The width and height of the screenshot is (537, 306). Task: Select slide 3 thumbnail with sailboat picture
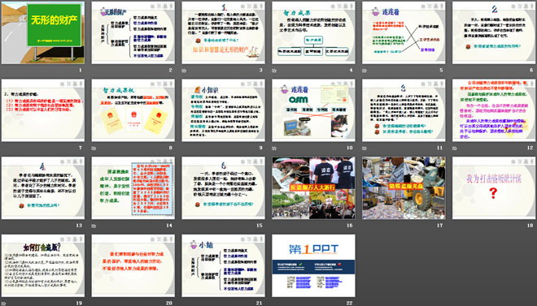click(223, 32)
